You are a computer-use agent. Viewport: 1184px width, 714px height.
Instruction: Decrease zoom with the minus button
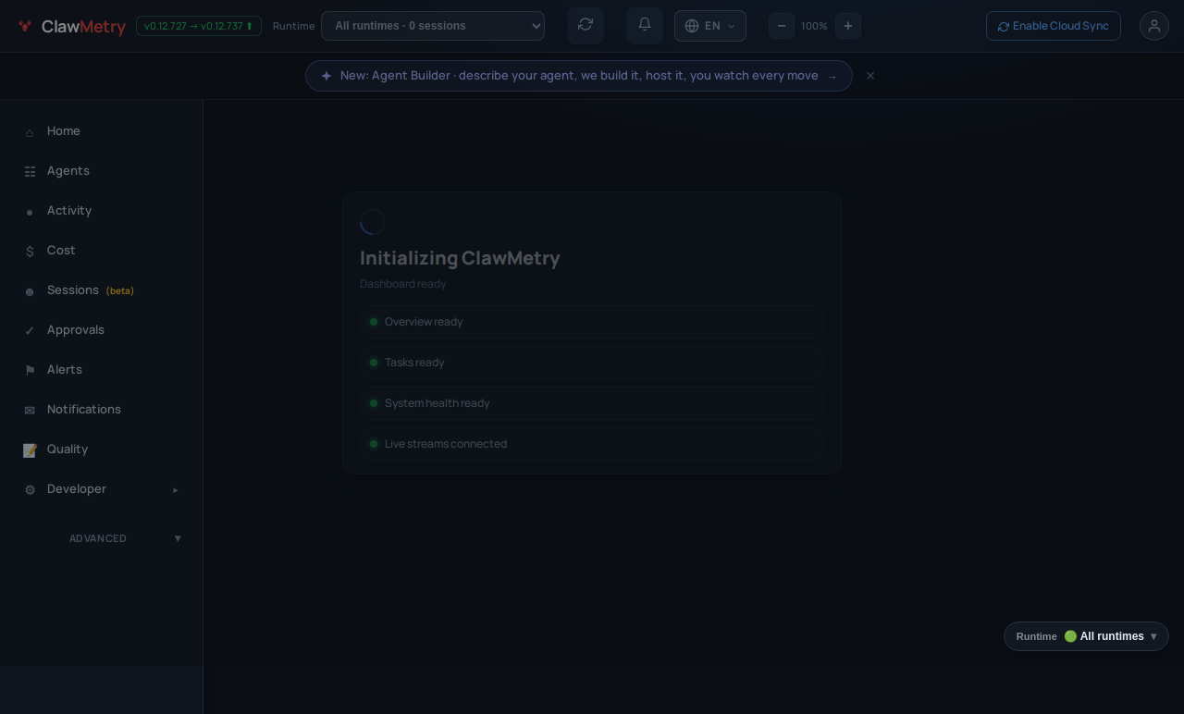782,26
